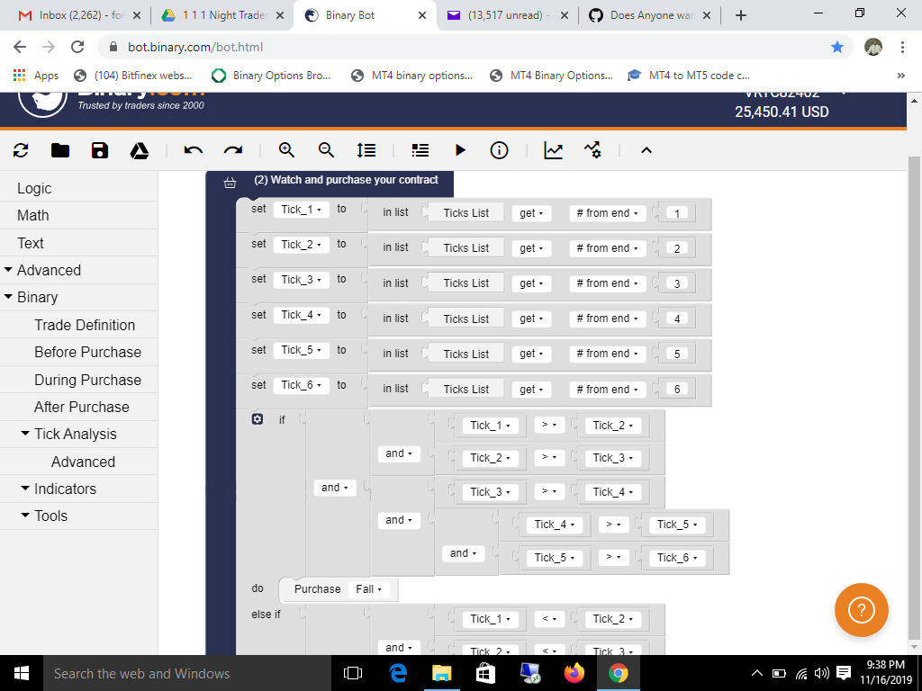Viewport: 922px width, 691px height.
Task: Open a new browser tab
Action: click(741, 15)
